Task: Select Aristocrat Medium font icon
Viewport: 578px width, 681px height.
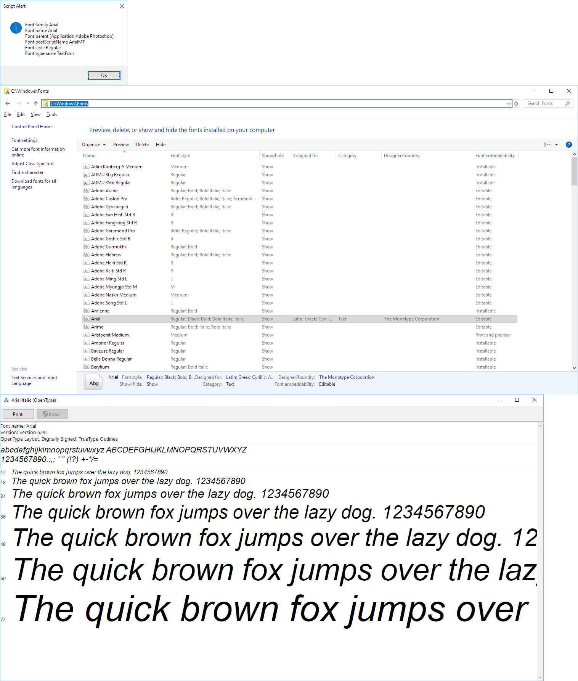Action: point(87,335)
